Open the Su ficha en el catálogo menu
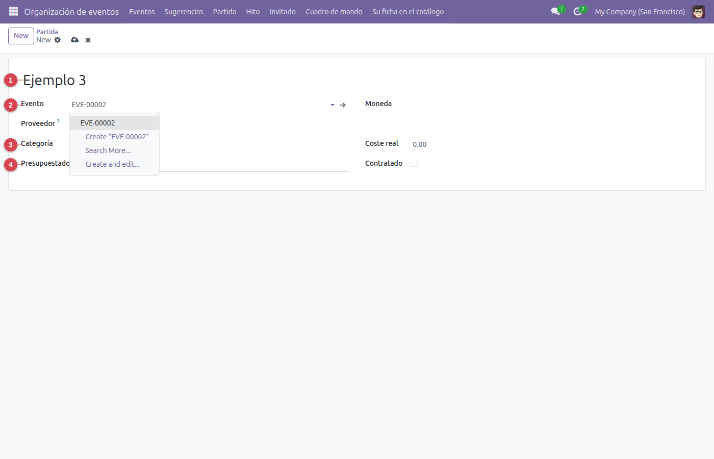Viewport: 714px width, 459px height. (408, 11)
